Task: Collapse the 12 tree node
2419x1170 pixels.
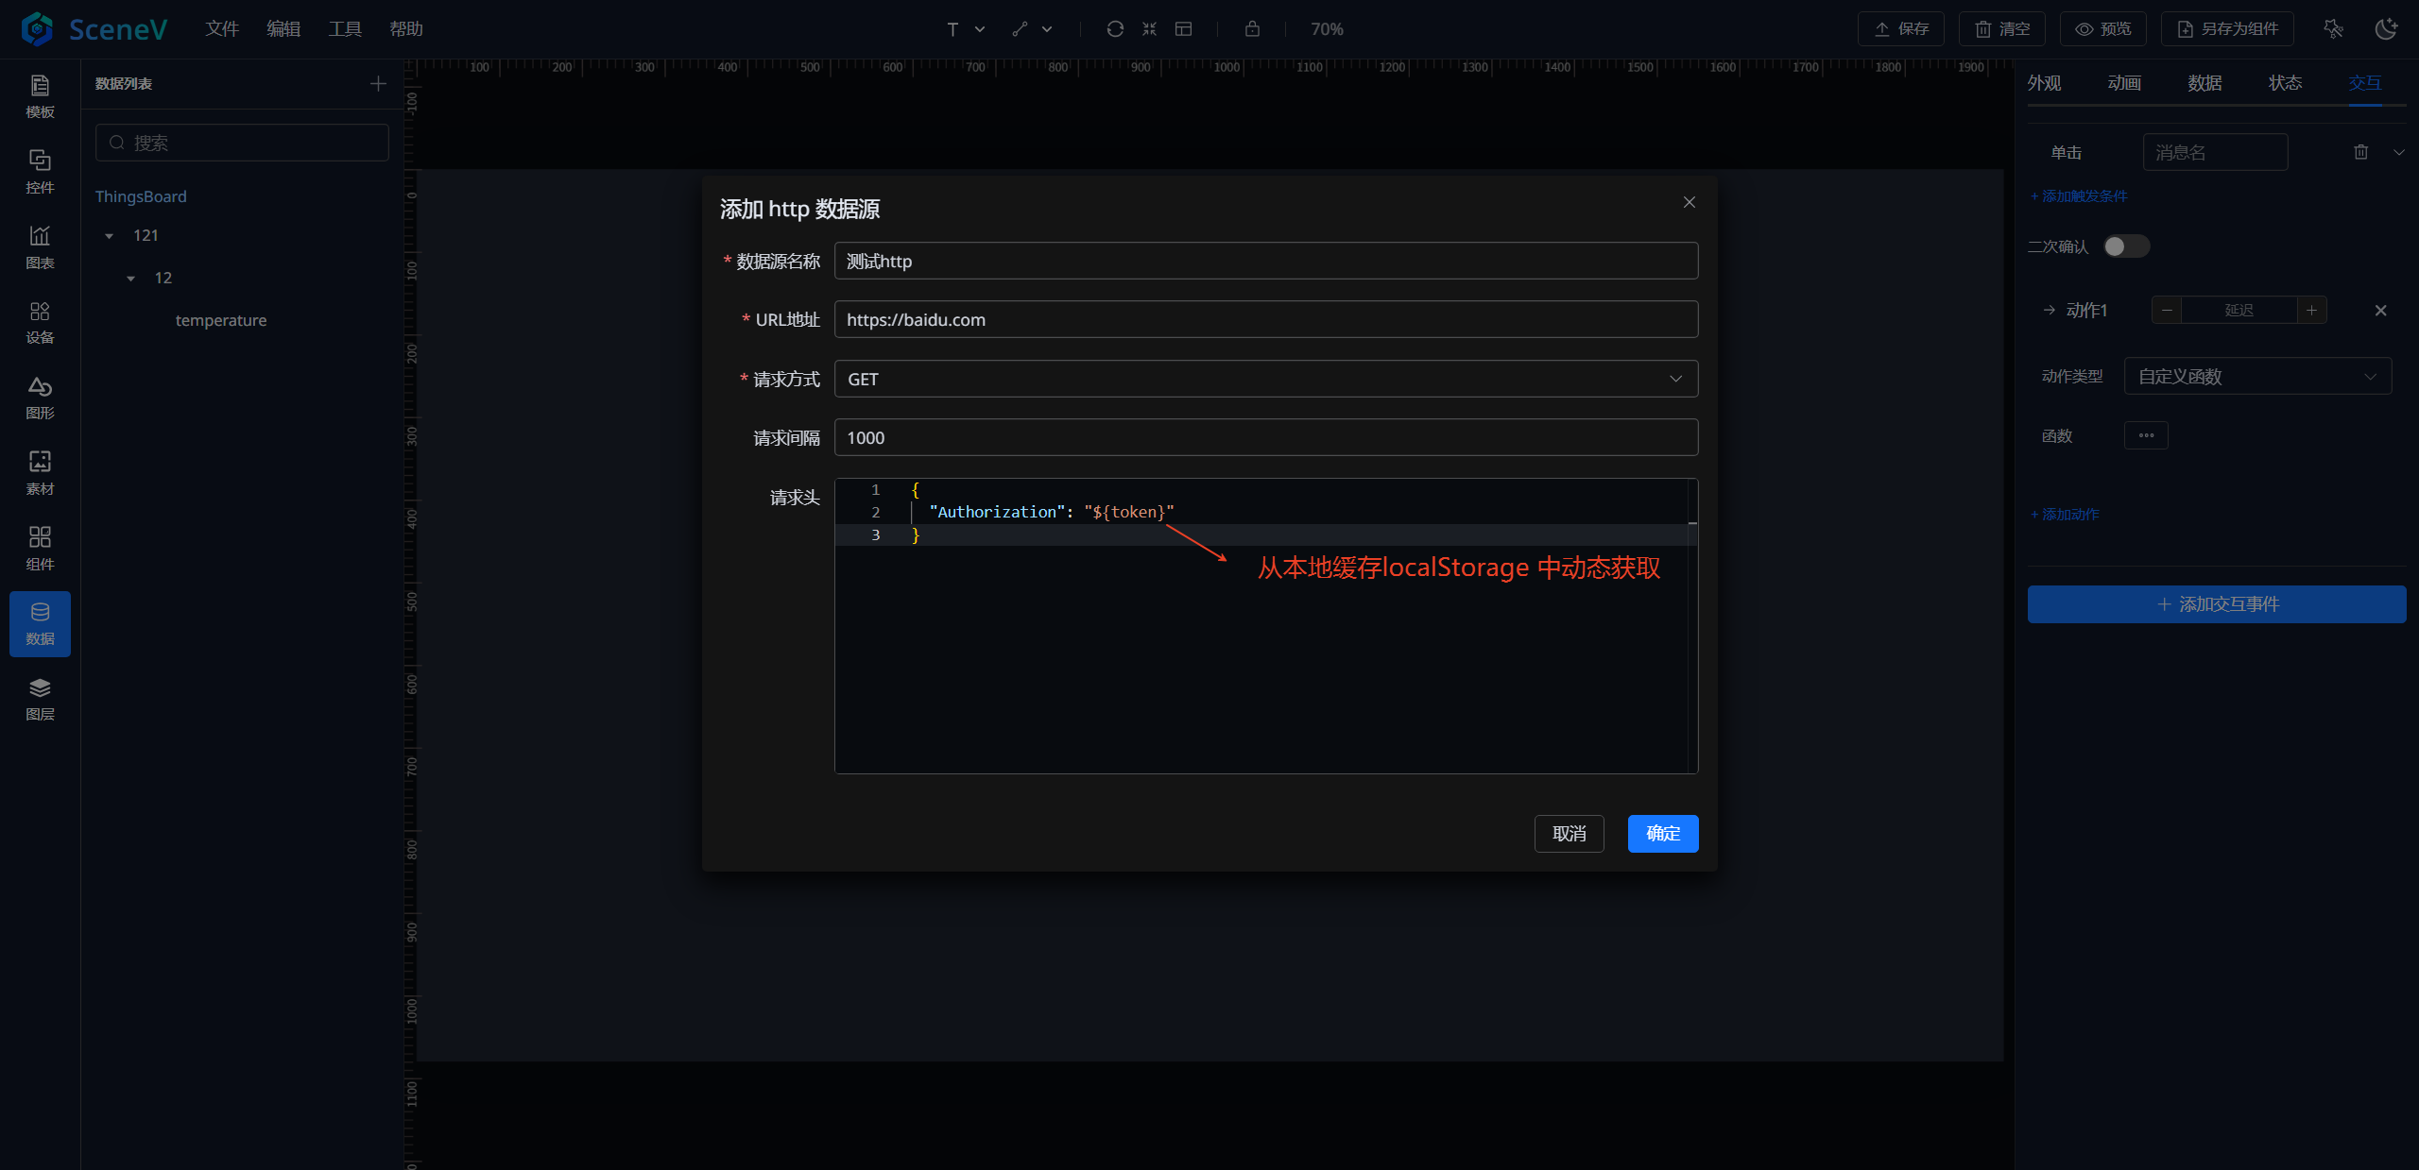Action: coord(131,279)
